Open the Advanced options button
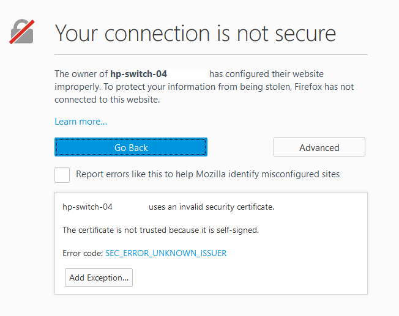This screenshot has height=316, width=399. (x=319, y=147)
